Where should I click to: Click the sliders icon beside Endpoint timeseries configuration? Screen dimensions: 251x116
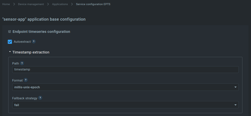point(10,32)
